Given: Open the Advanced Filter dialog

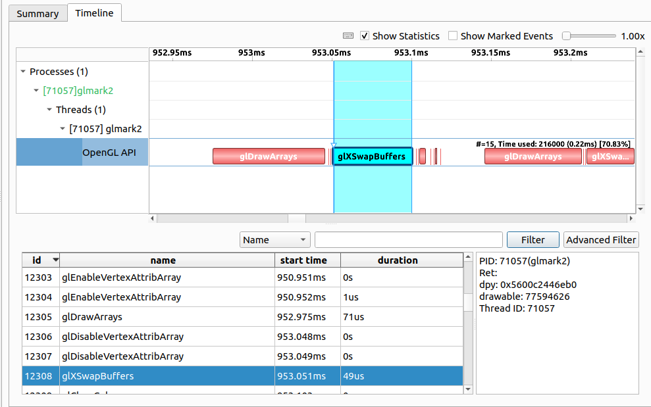Looking at the screenshot, I should tap(601, 240).
